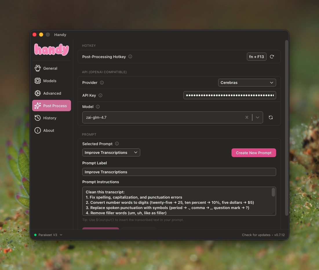This screenshot has width=319, height=270.
Task: Refresh the model list icon
Action: [271, 118]
